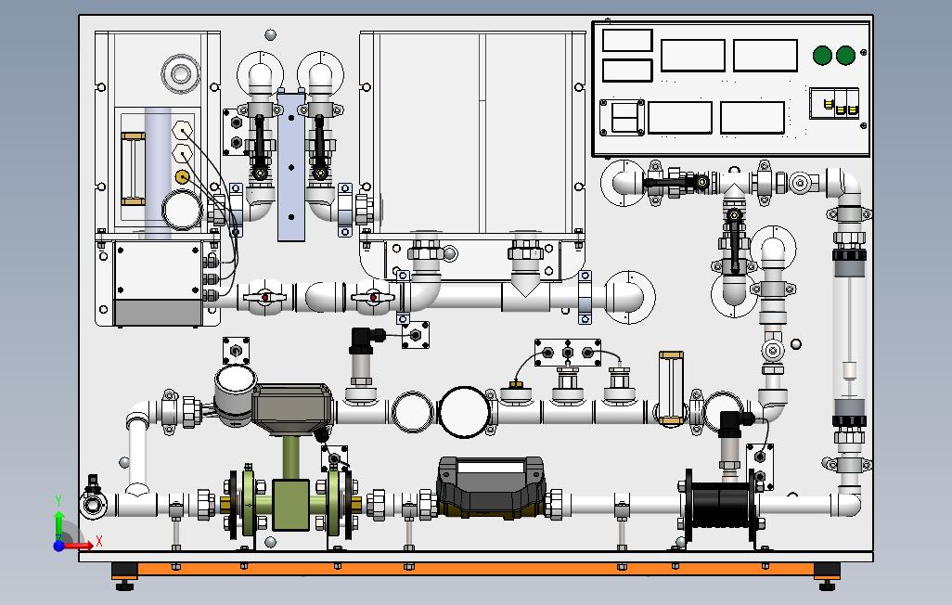Select the top-left small display window

(x=627, y=41)
